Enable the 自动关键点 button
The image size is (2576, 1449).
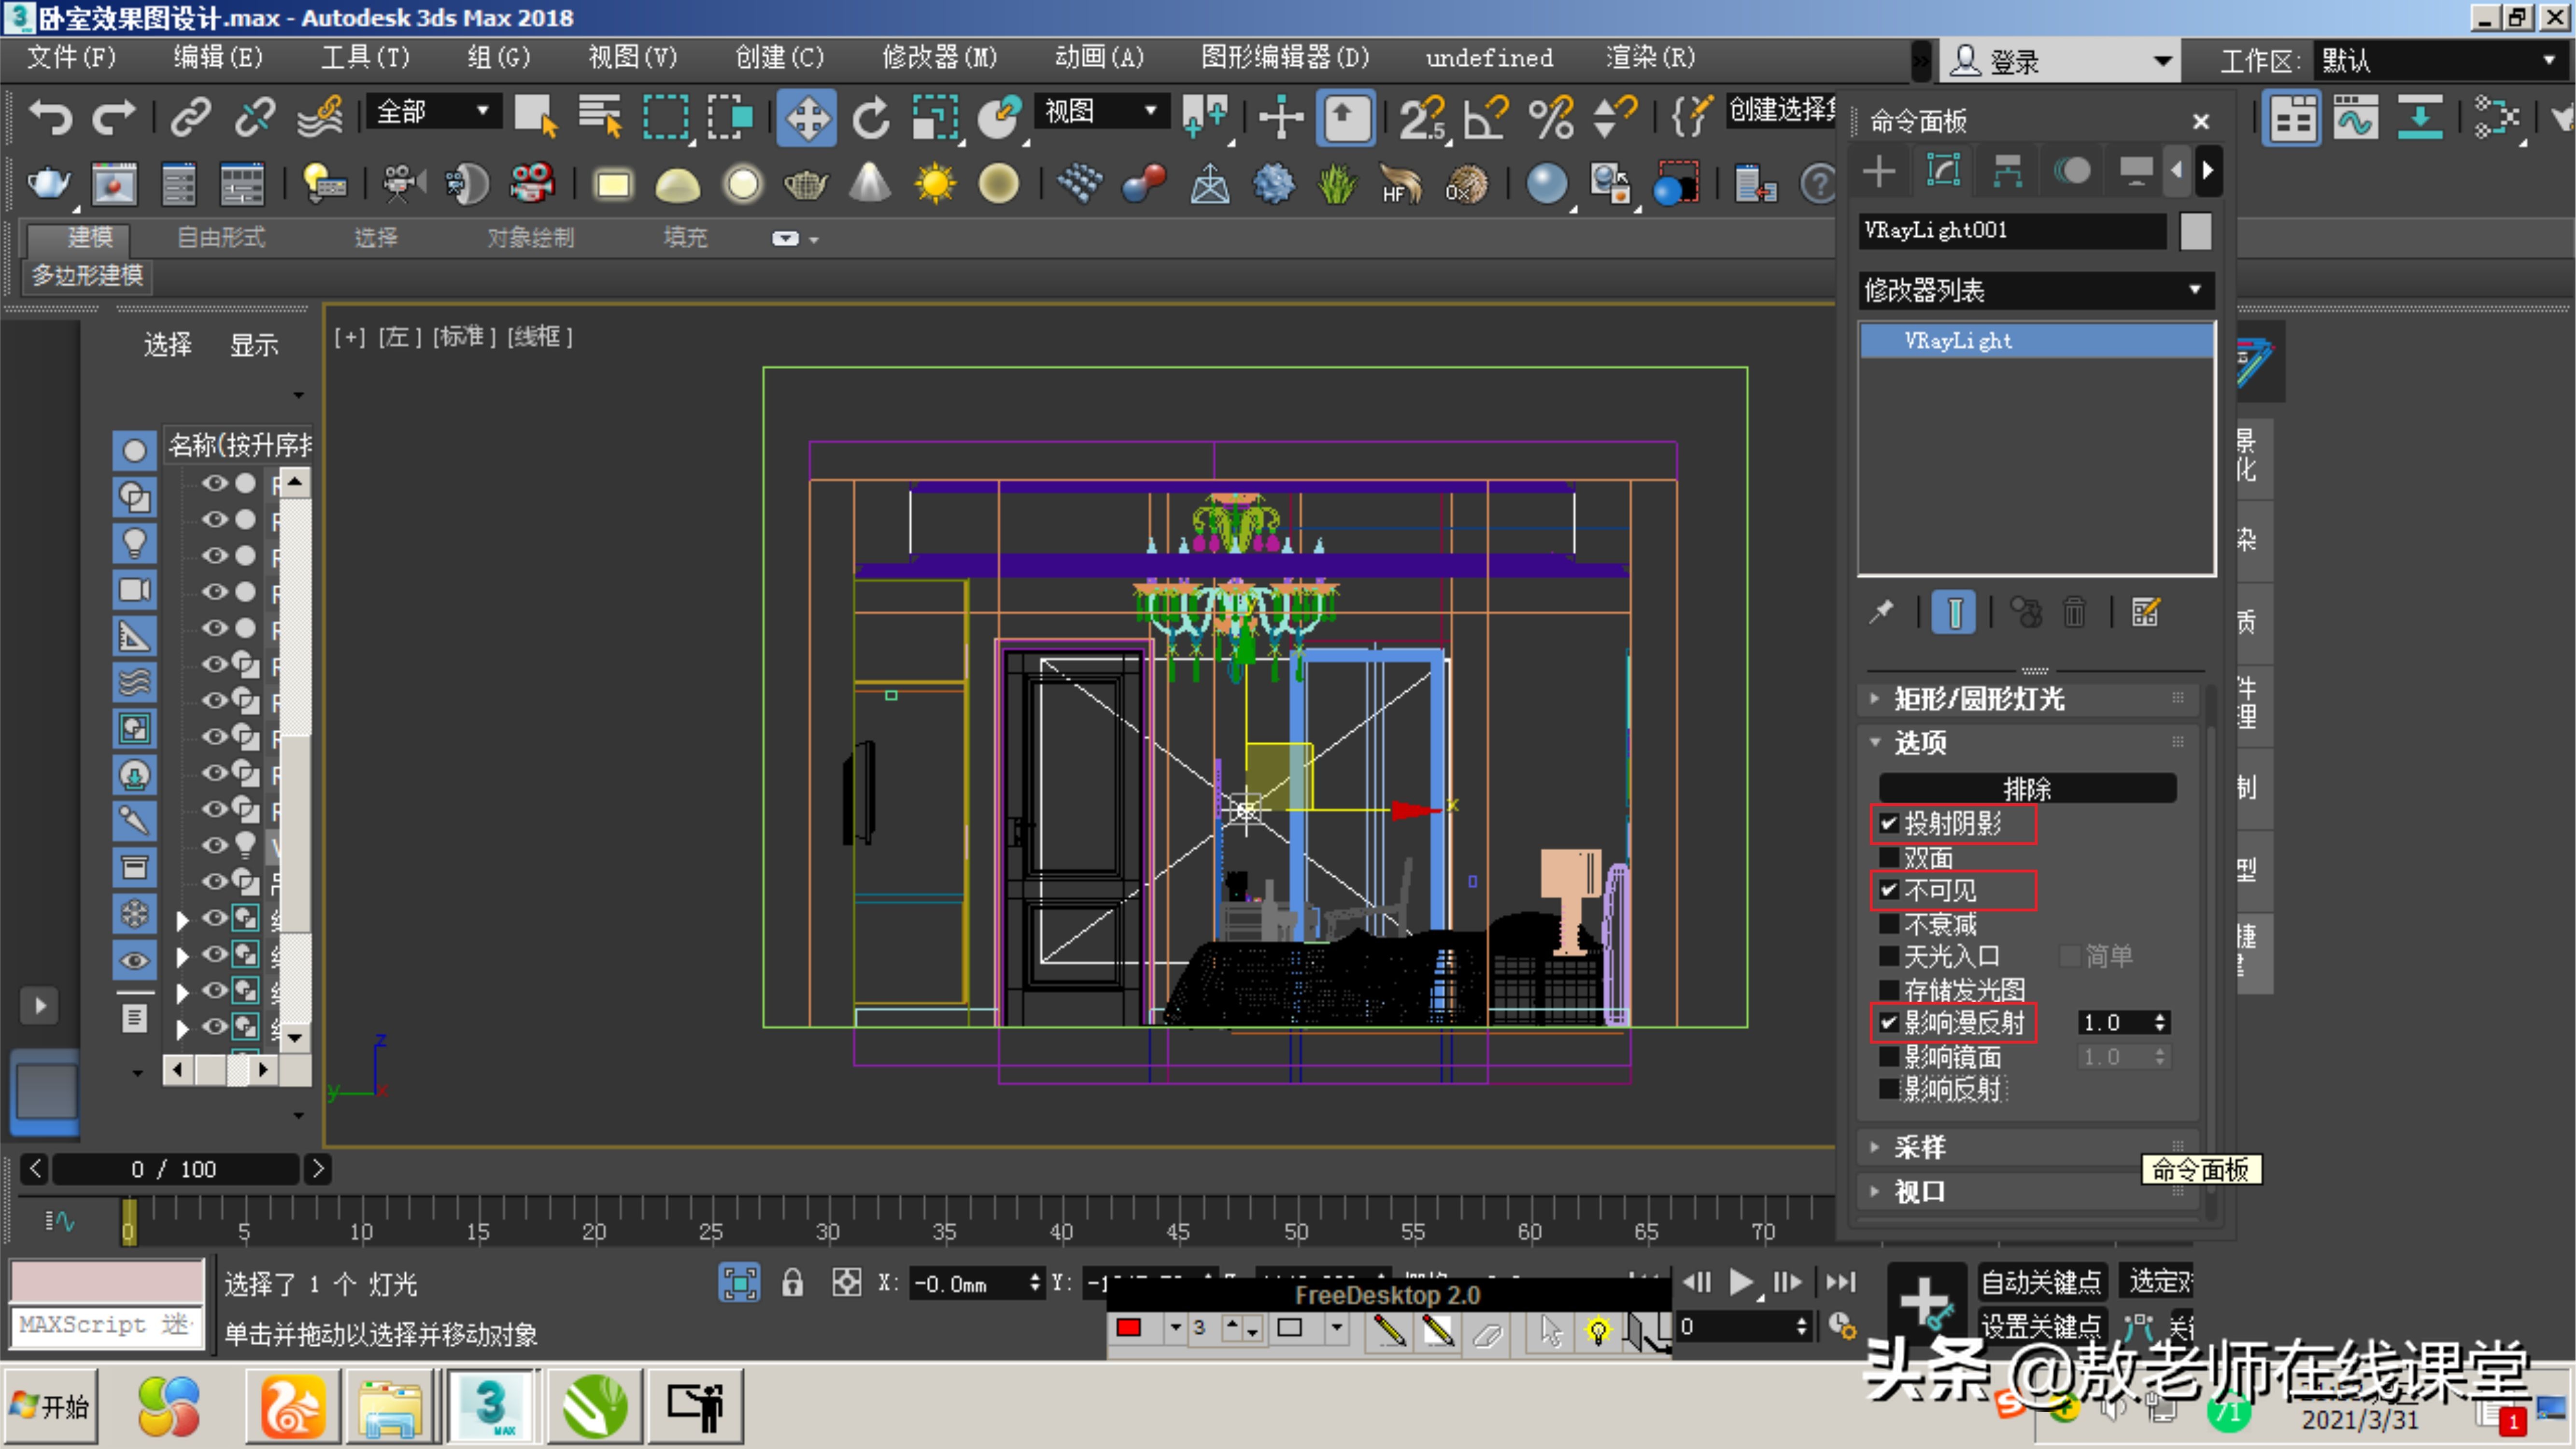[x=2042, y=1281]
